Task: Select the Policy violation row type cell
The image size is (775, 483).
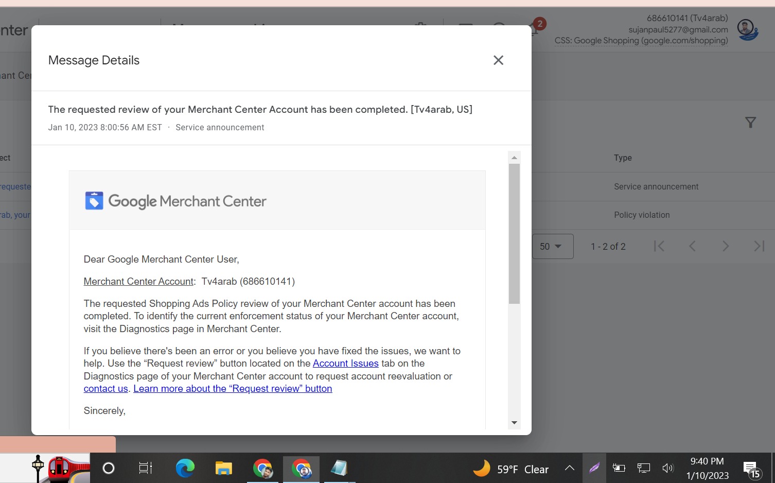Action: pyautogui.click(x=642, y=215)
